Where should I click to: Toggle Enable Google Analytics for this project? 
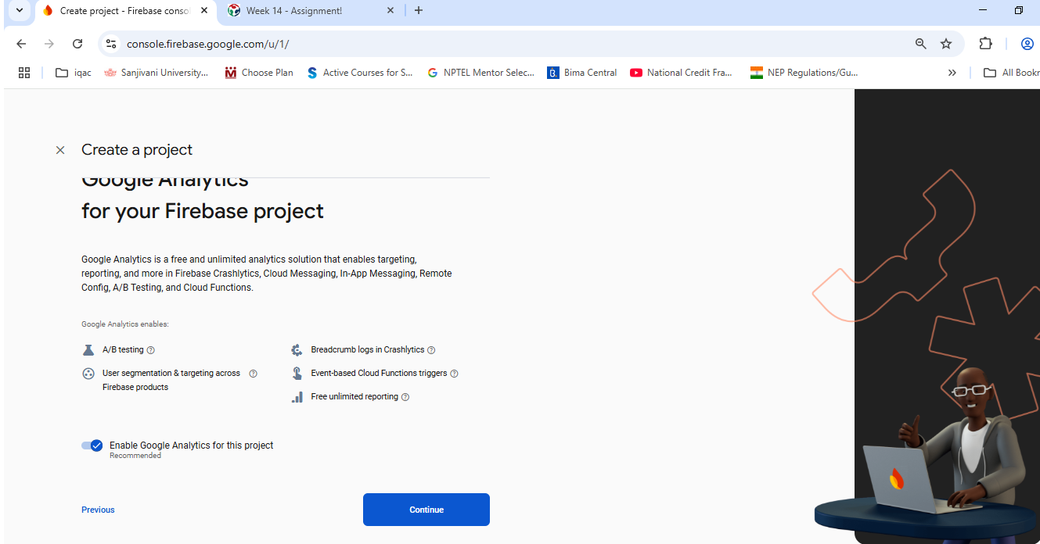coord(92,446)
